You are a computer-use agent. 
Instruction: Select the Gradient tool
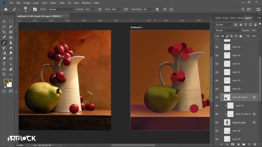click(4, 53)
